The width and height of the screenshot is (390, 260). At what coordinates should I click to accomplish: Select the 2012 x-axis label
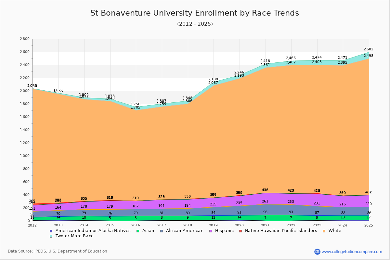(x=32, y=225)
